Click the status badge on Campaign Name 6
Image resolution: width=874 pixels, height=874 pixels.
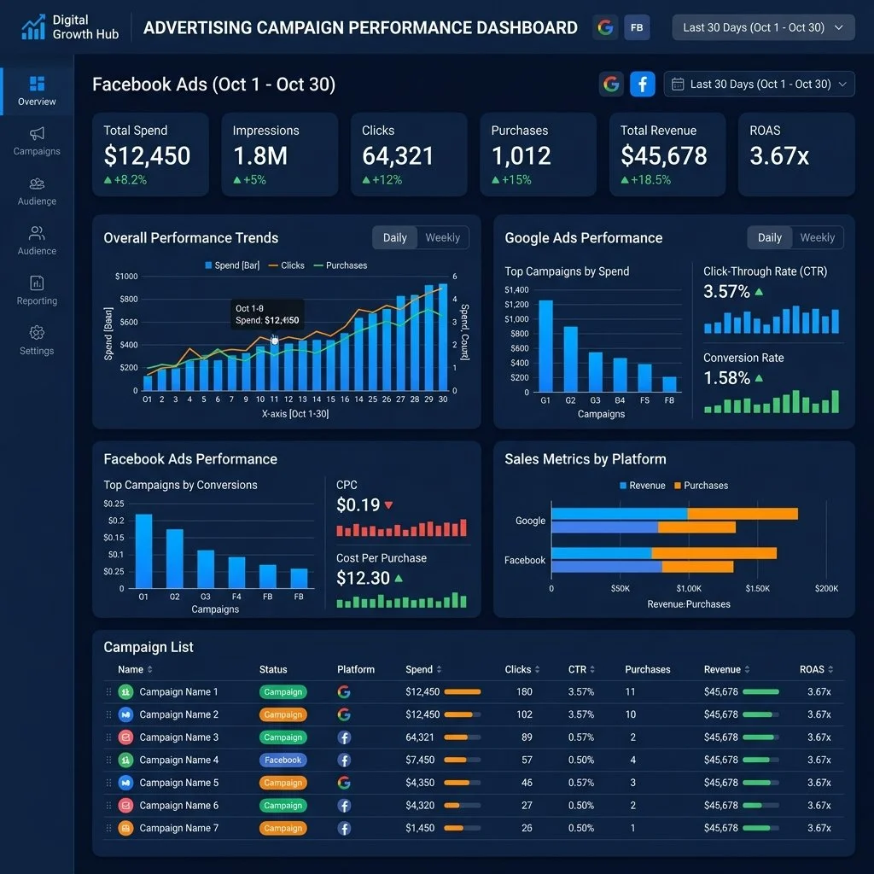[x=283, y=806]
